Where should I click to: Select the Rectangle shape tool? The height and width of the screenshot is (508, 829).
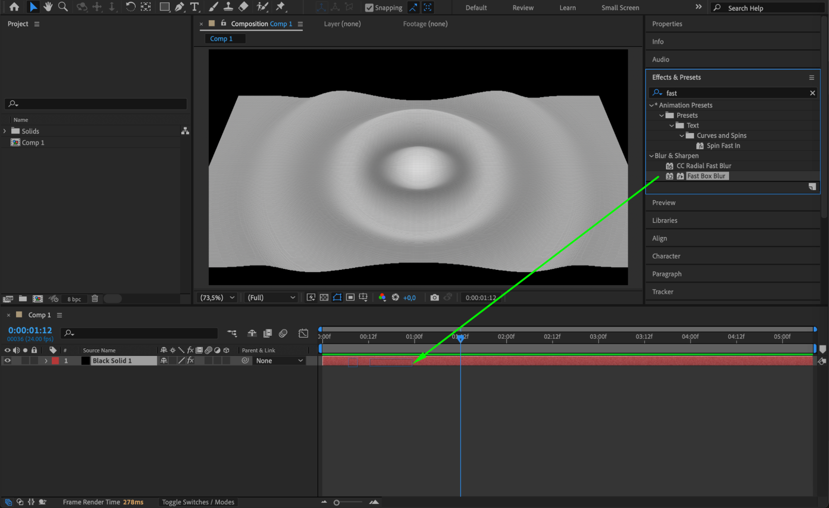tap(165, 7)
